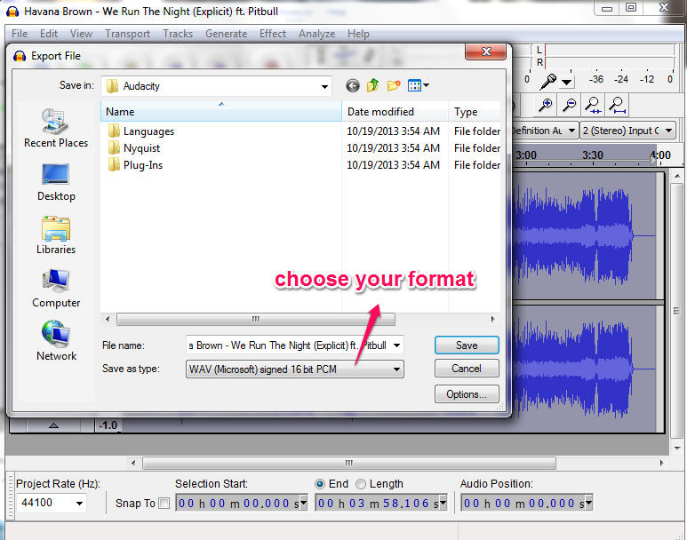
Task: Open the File name history dropdown
Action: pyautogui.click(x=396, y=345)
